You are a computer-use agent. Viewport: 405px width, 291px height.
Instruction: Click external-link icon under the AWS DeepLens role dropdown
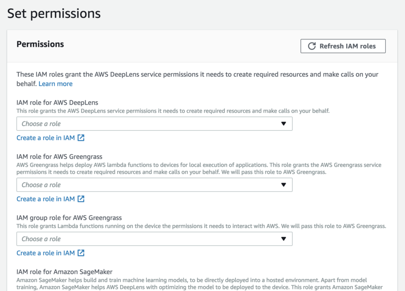coord(81,137)
